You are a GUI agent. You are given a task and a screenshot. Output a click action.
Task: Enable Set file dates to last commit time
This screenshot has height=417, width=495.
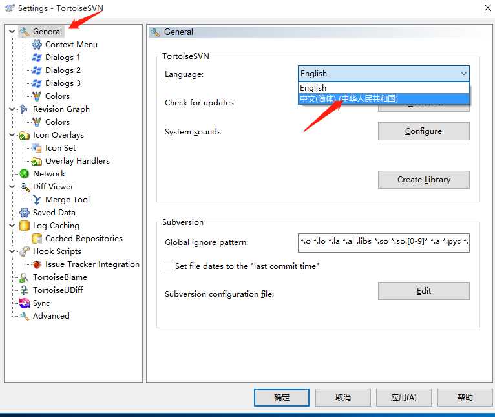pos(169,266)
